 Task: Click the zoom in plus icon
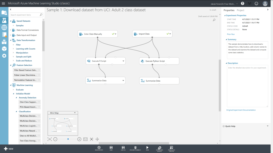point(79,139)
